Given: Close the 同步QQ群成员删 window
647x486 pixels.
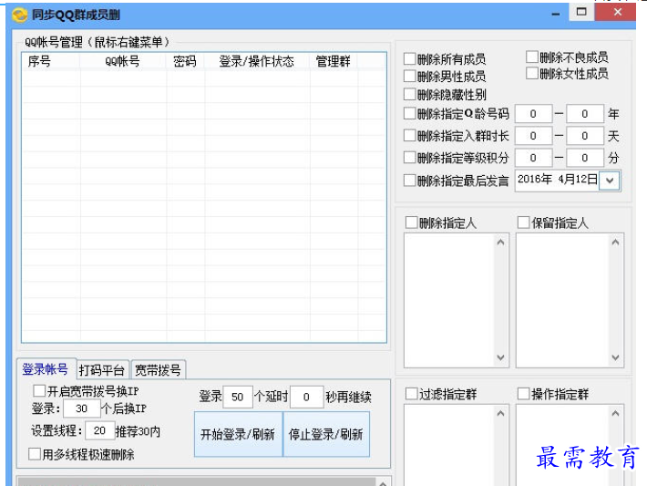Looking at the screenshot, I should tap(617, 13).
